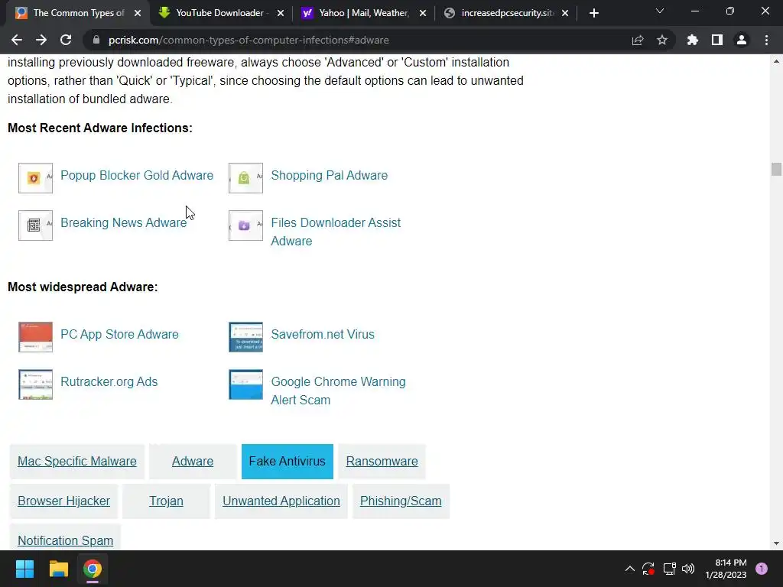
Task: Switch to the Yahoo Mail, Weather tab
Action: click(x=364, y=13)
